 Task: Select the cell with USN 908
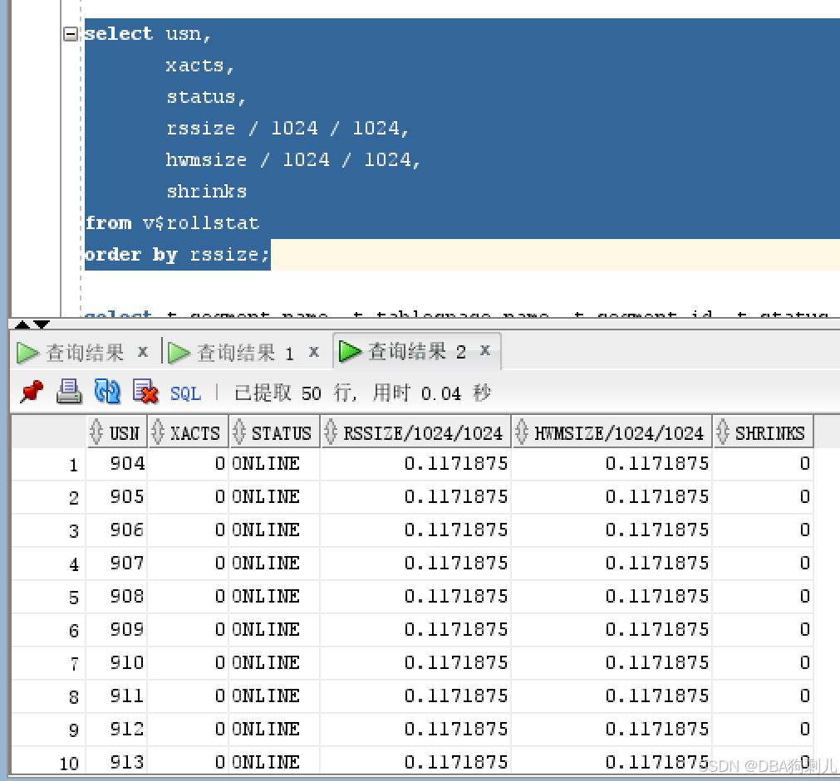(x=126, y=597)
